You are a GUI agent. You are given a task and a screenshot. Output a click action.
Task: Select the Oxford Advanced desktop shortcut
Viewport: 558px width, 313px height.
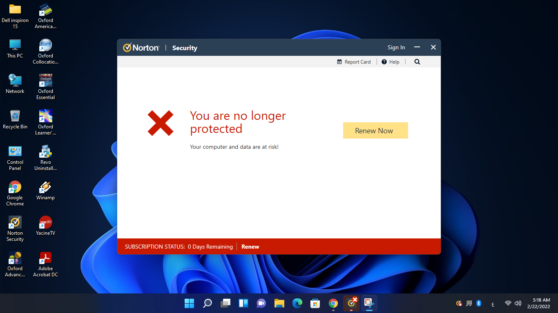15,265
